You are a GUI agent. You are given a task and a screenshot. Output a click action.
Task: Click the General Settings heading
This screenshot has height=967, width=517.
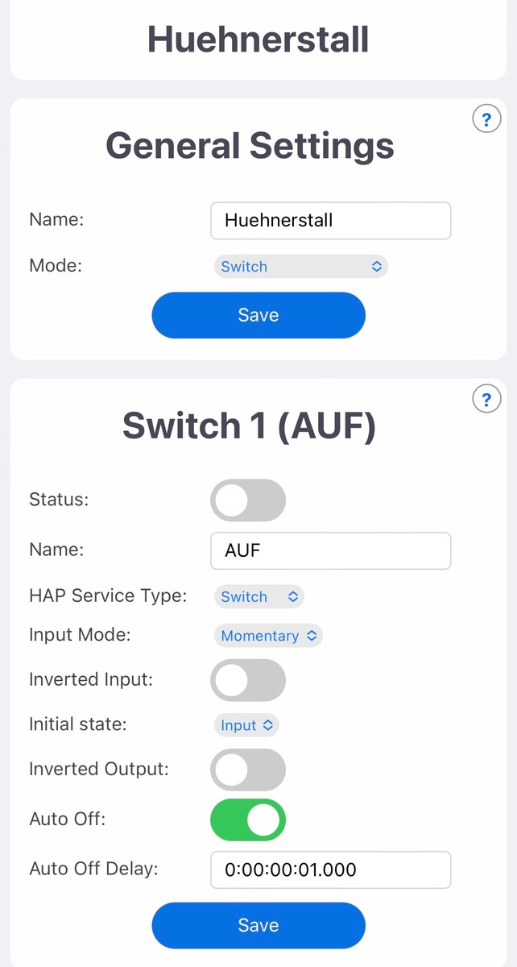pyautogui.click(x=250, y=146)
